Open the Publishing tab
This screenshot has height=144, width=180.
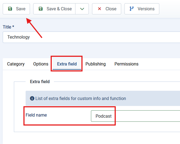pyautogui.click(x=96, y=64)
